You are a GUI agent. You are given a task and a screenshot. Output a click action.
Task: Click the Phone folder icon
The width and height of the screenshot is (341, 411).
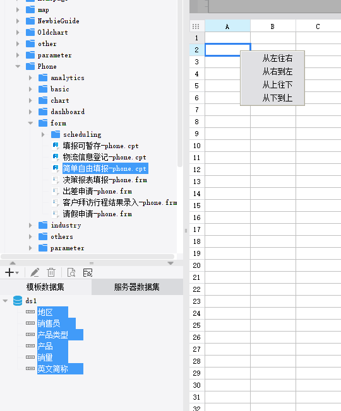(30, 66)
